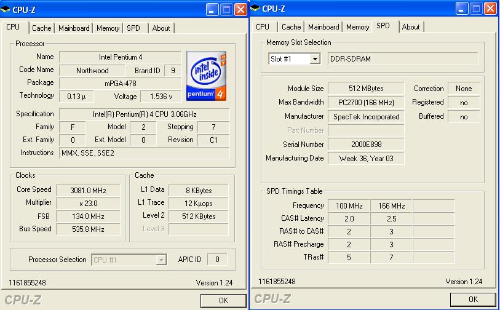Image resolution: width=500 pixels, height=310 pixels.
Task: Open the About tab in the right window
Action: click(411, 27)
